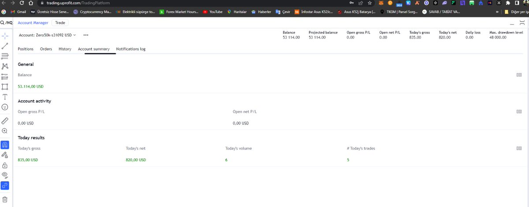Select the rectangle shapes tool

tap(5, 87)
